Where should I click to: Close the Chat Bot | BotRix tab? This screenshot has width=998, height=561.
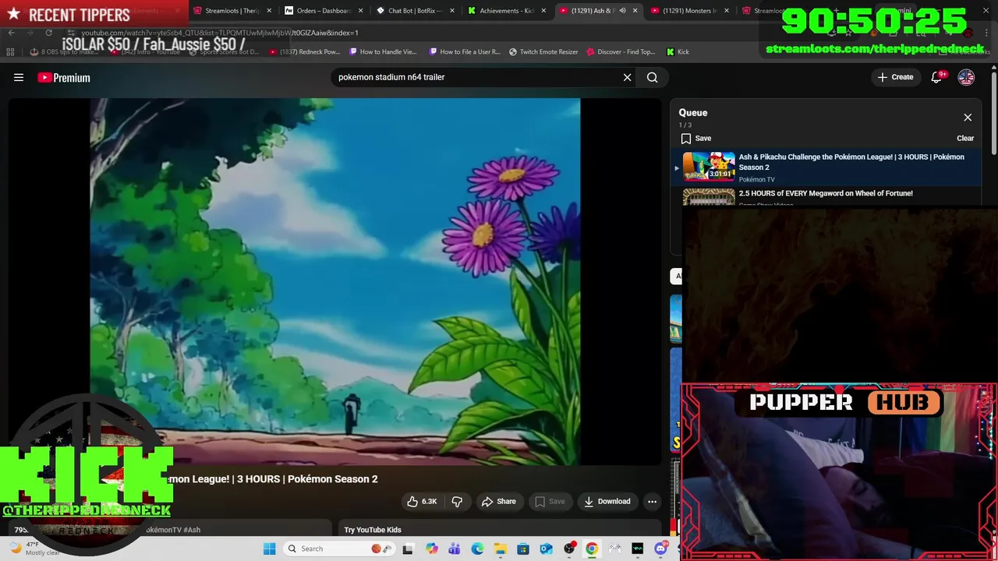coord(451,11)
